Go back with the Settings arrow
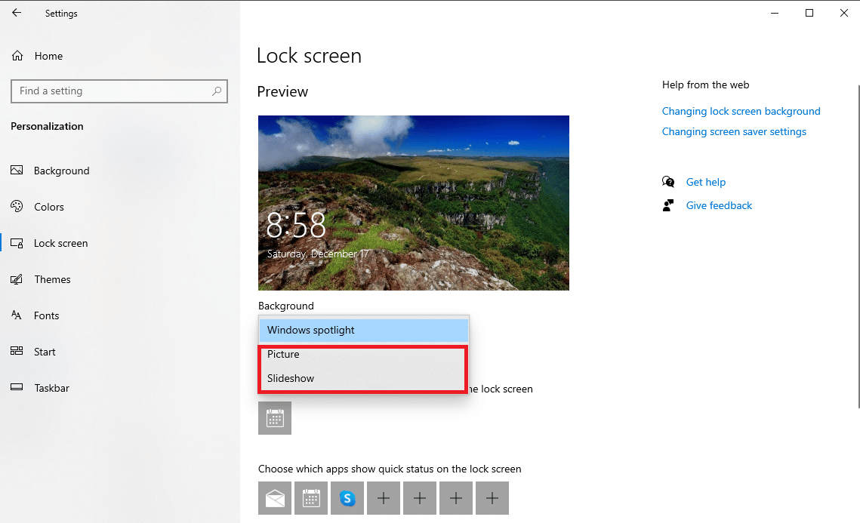Screen dimensions: 860x523 (17, 13)
